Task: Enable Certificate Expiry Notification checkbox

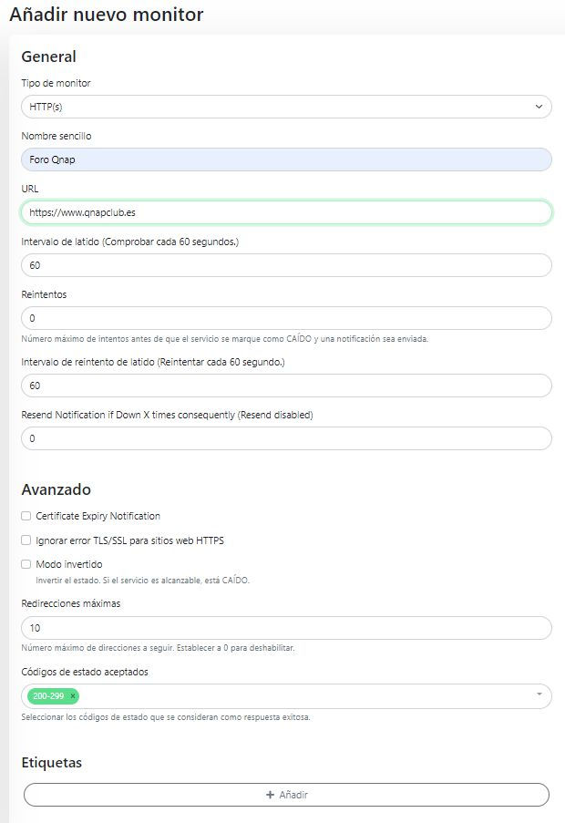Action: pos(26,516)
